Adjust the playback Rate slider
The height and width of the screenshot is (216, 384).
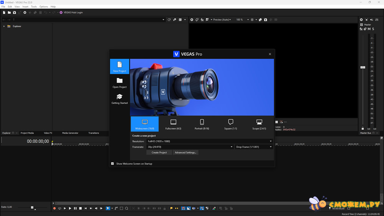click(32, 208)
